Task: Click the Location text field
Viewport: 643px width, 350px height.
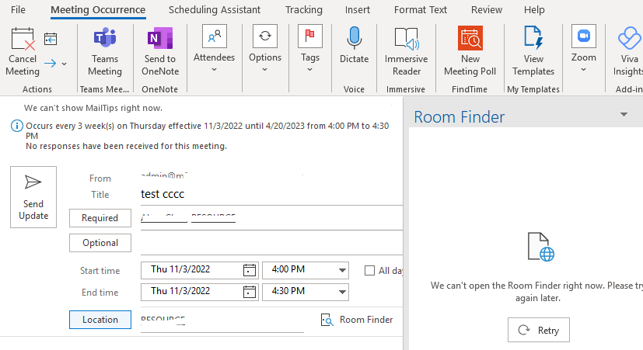Action: click(222, 320)
